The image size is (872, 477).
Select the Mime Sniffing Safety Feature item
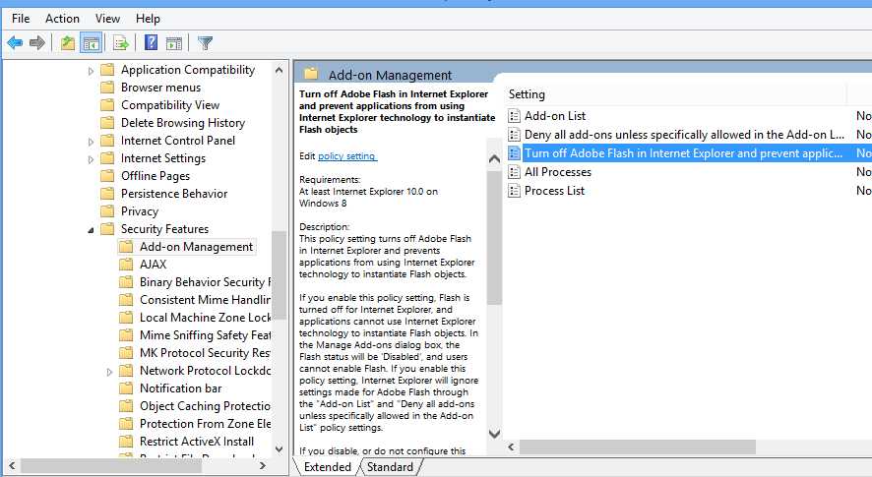tap(205, 335)
